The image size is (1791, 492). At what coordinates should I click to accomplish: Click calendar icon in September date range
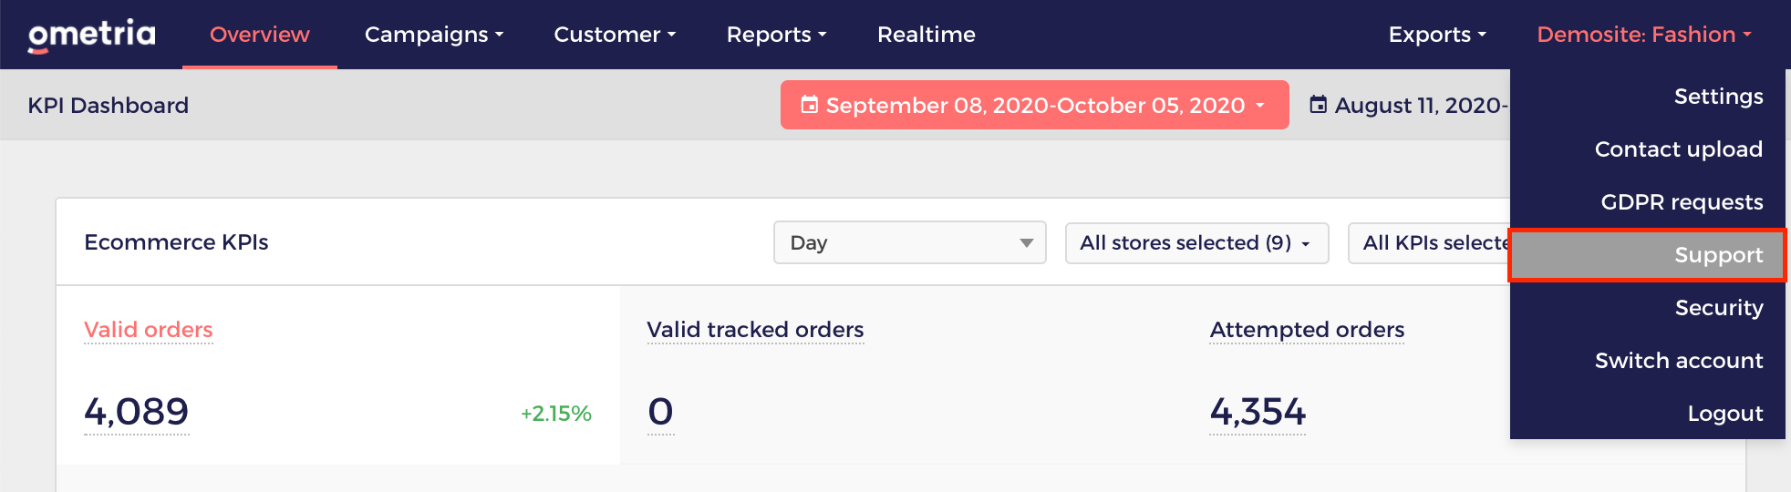point(809,105)
